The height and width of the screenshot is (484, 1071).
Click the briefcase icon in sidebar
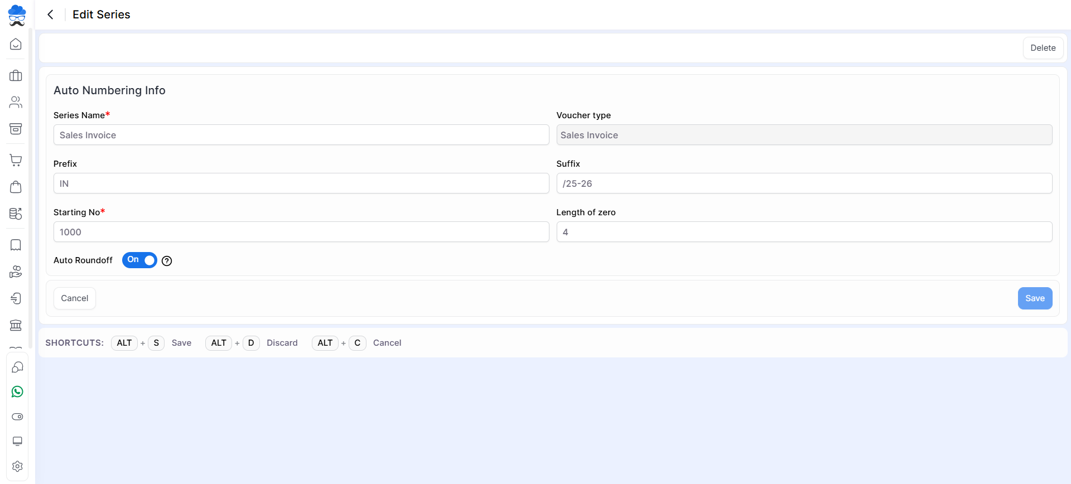(x=16, y=75)
